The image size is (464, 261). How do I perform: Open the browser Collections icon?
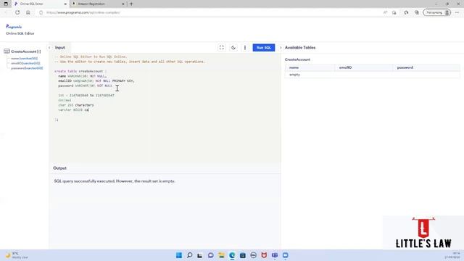point(417,12)
